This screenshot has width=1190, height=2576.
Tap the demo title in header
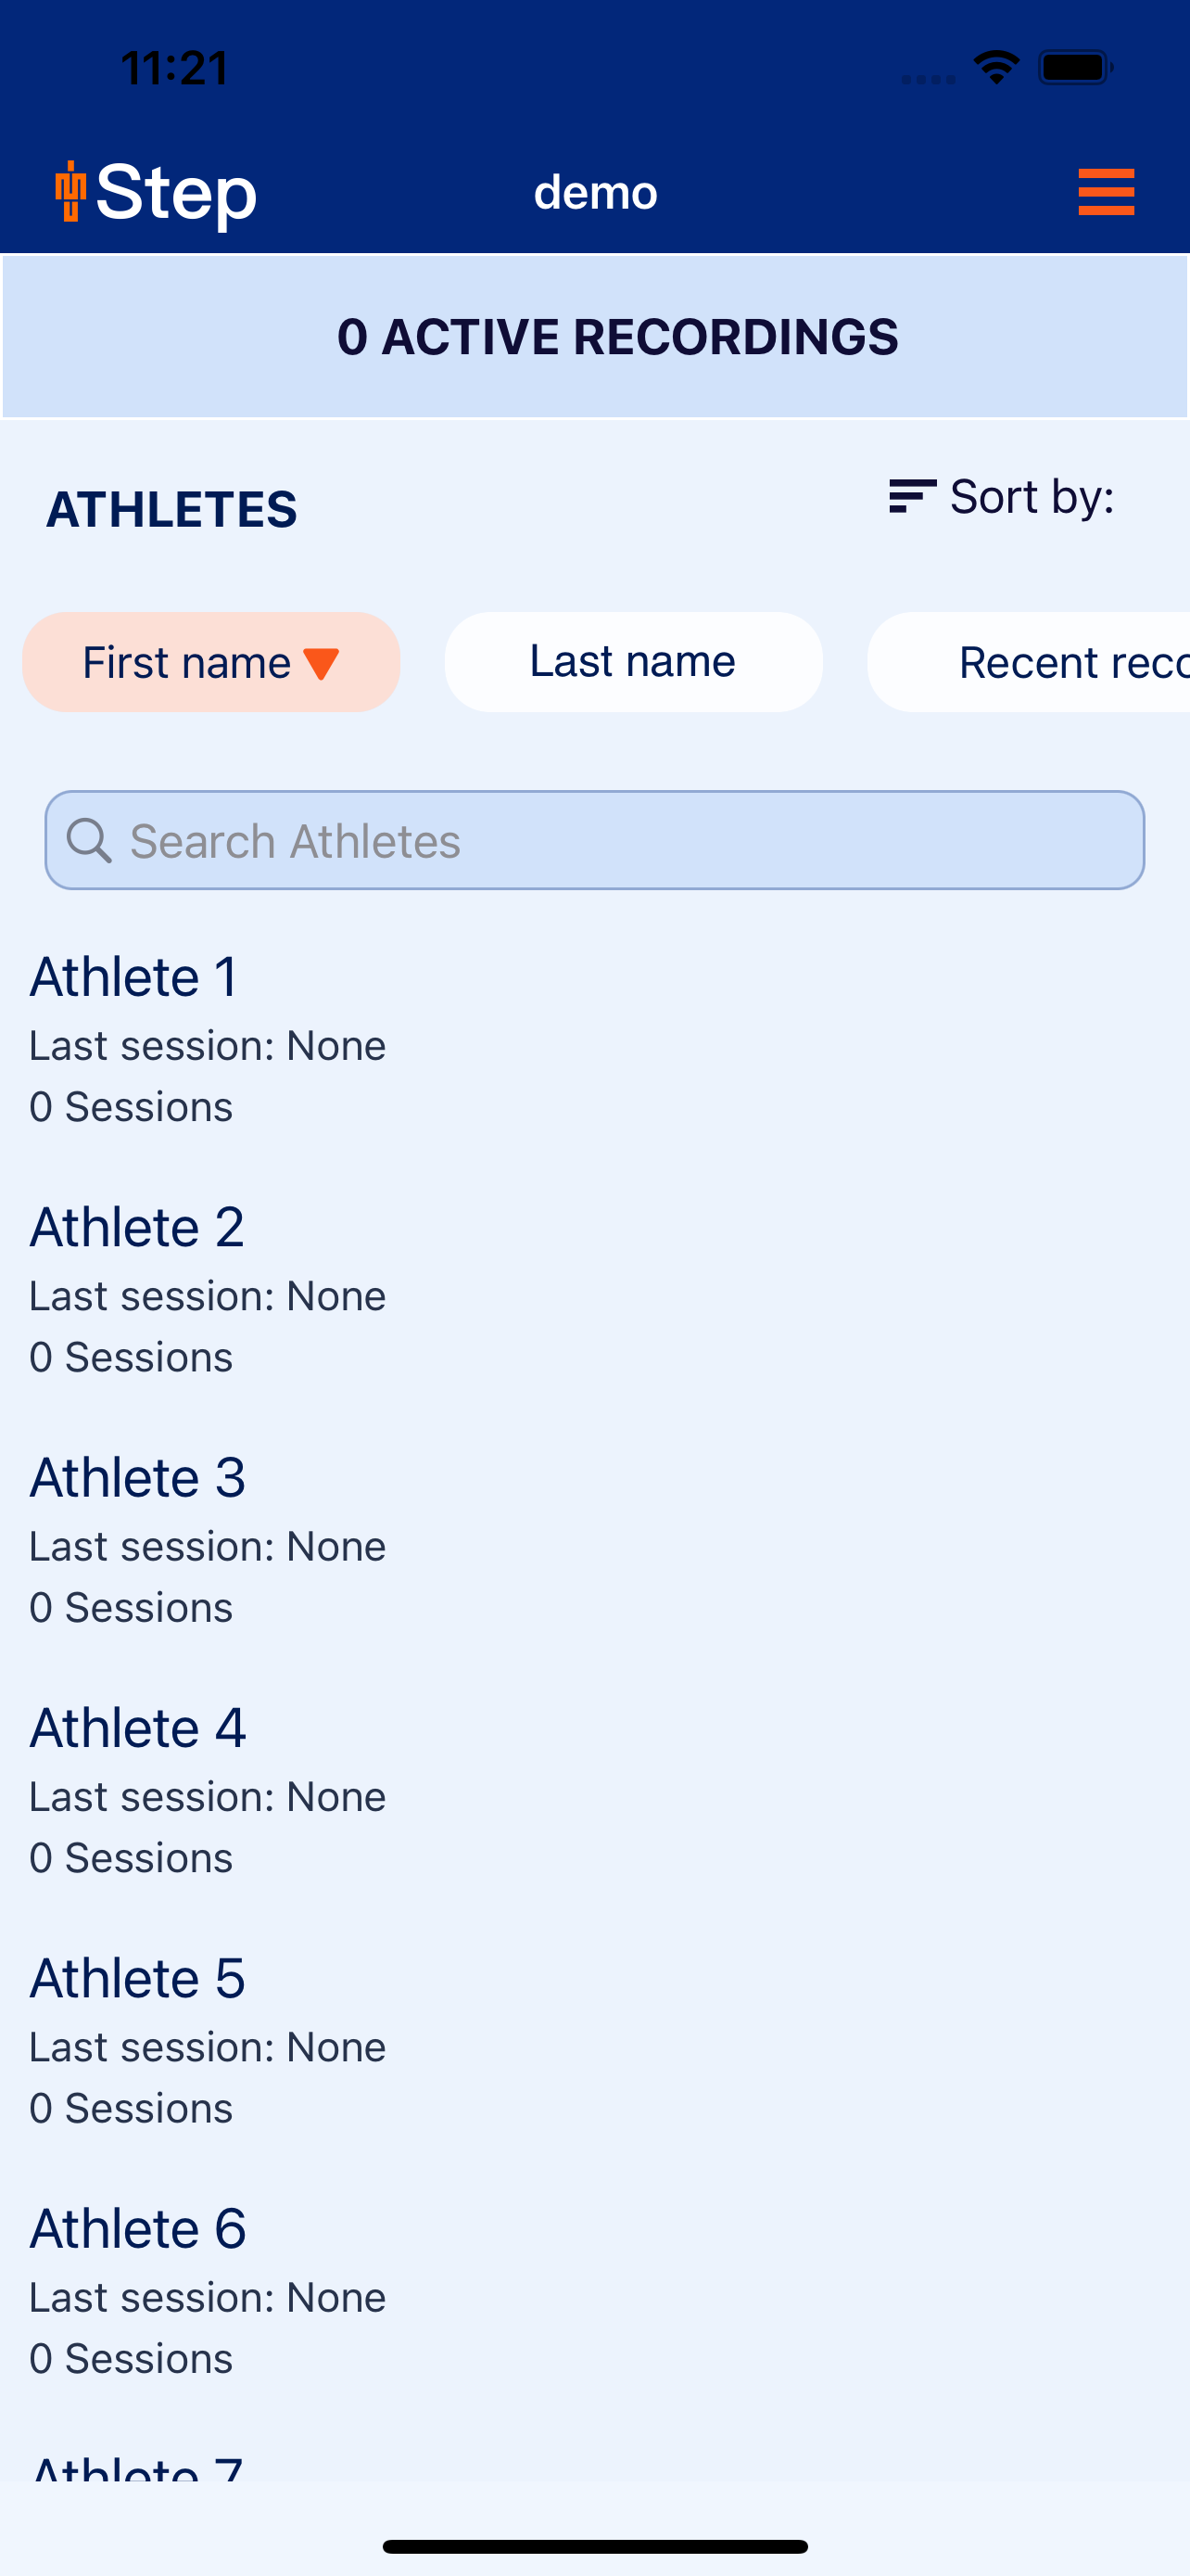point(596,192)
